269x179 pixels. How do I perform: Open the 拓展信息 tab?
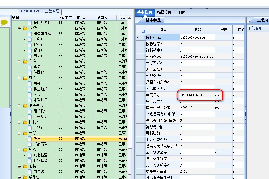click(164, 12)
